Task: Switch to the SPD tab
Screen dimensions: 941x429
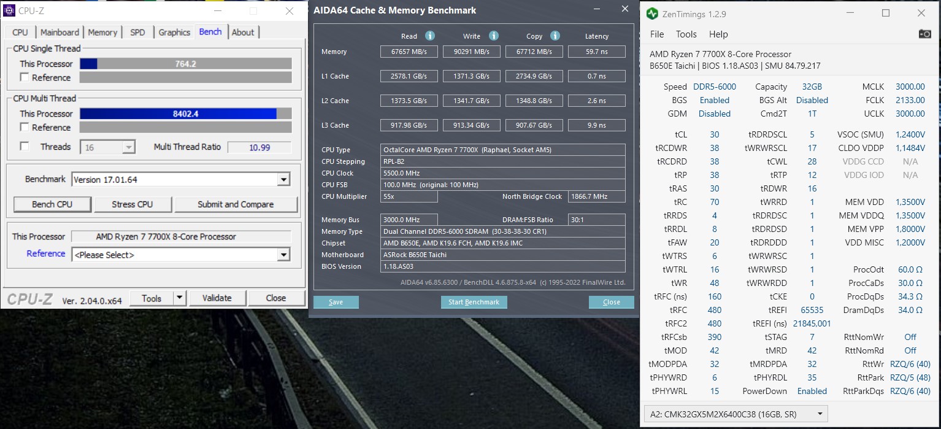Action: pyautogui.click(x=137, y=32)
